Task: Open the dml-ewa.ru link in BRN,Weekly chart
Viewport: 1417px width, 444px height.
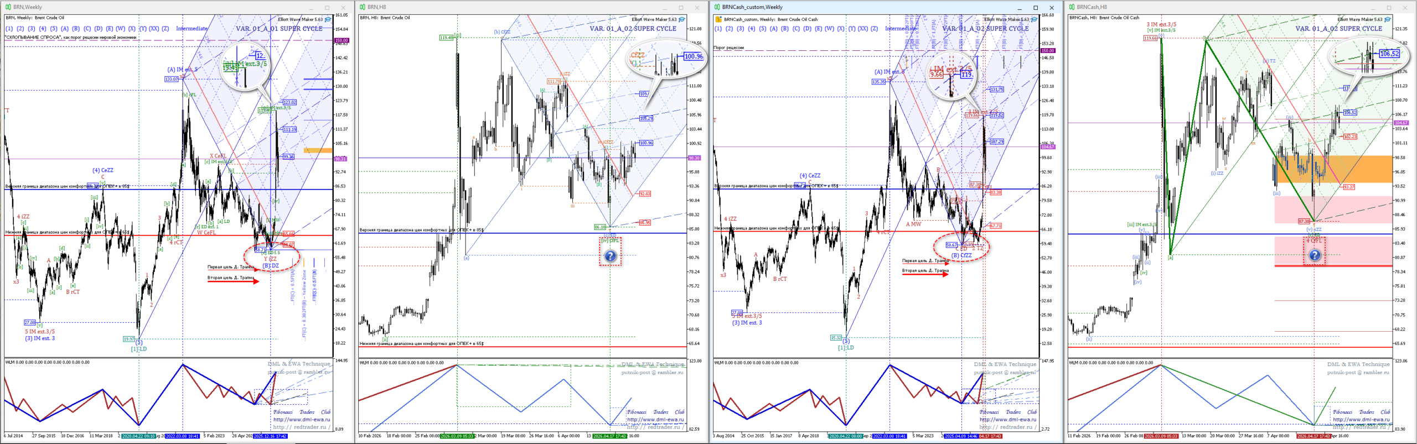Action: pos(301,420)
